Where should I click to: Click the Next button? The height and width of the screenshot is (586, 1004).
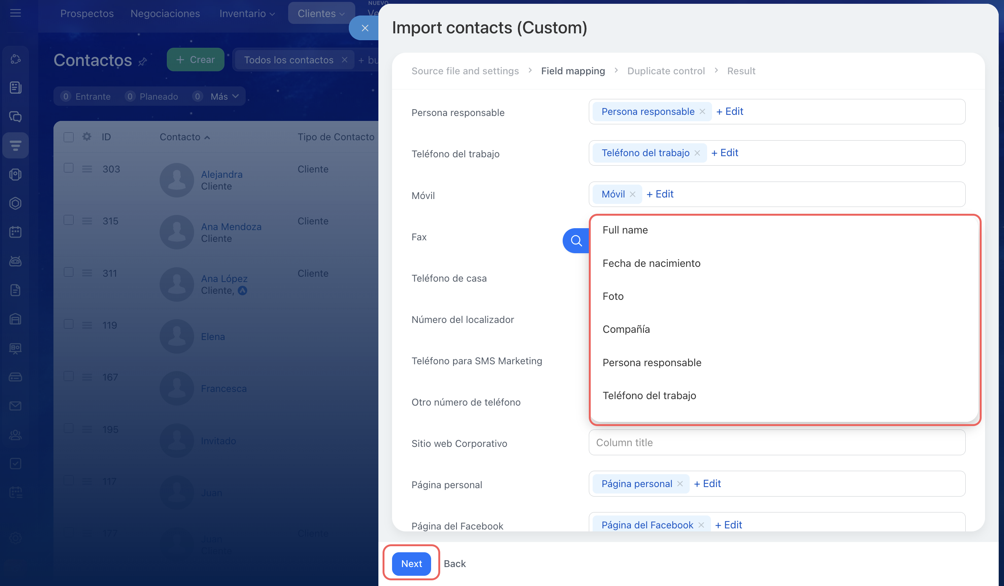coord(411,564)
